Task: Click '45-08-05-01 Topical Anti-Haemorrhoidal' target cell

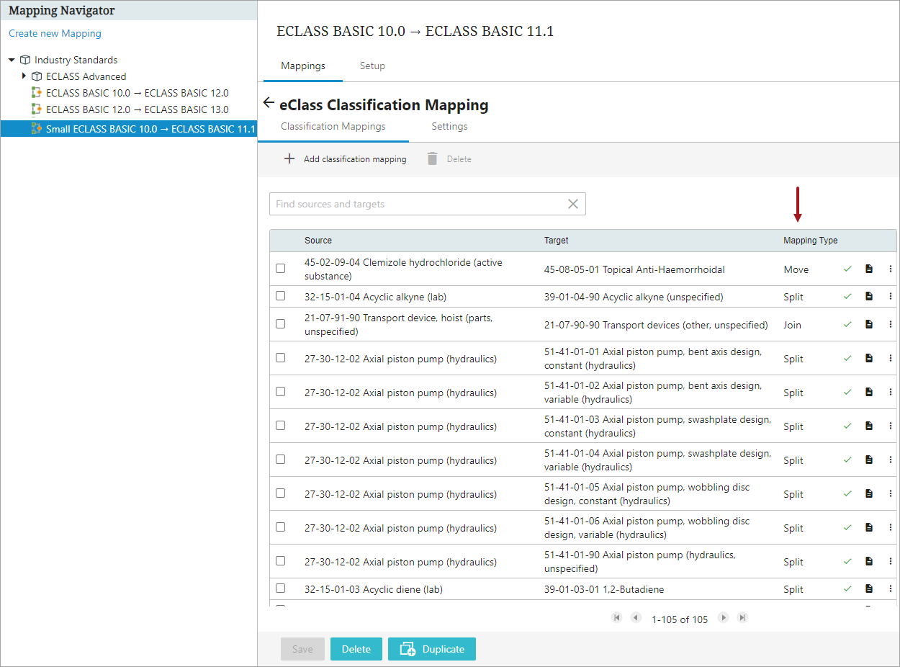Action: [634, 269]
